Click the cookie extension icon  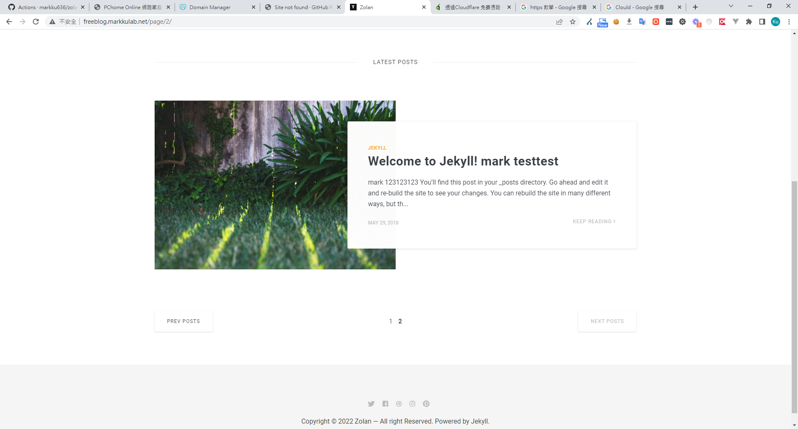tap(616, 22)
